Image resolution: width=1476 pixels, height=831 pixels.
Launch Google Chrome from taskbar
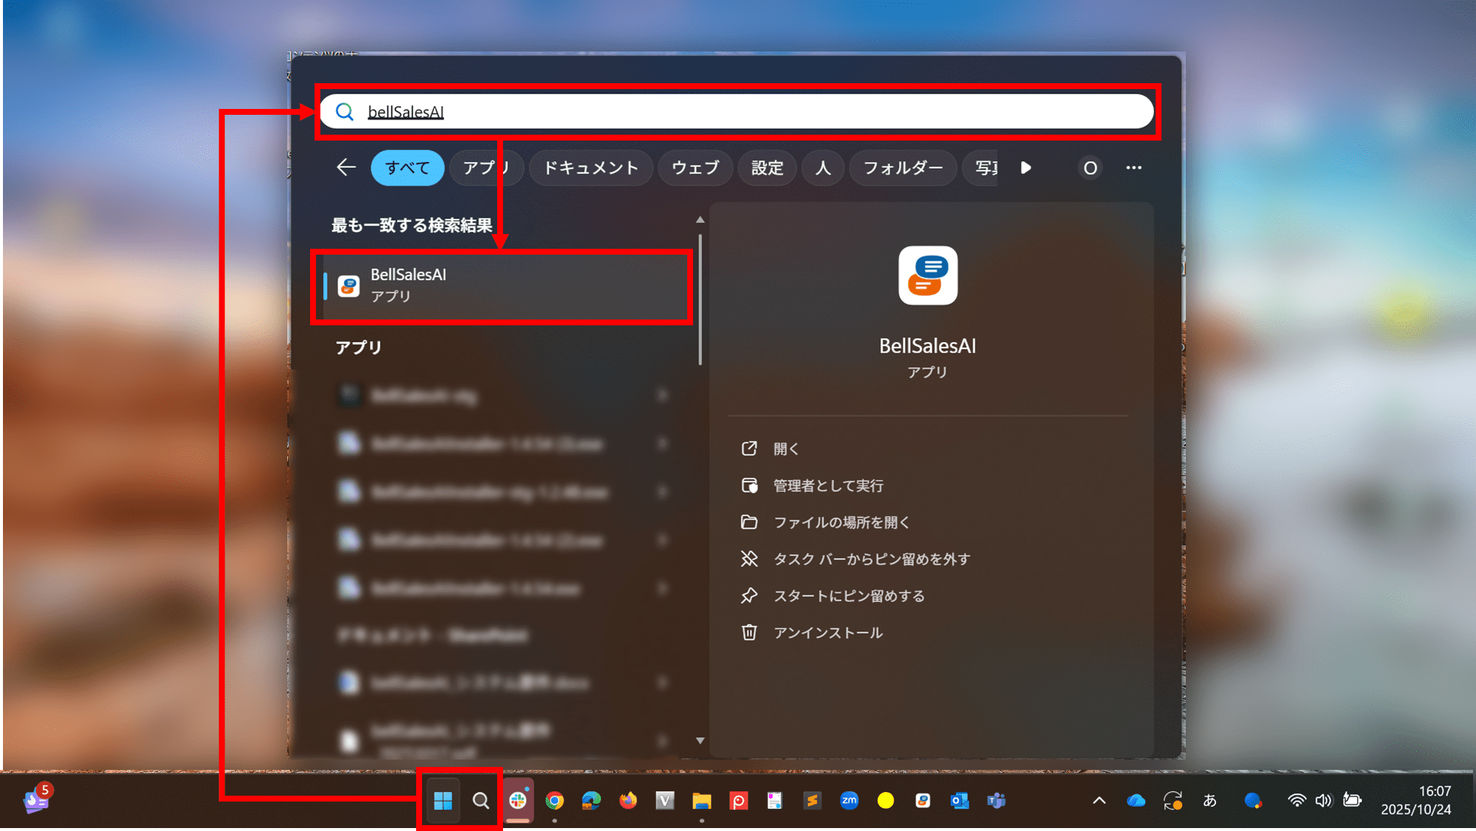coord(555,800)
